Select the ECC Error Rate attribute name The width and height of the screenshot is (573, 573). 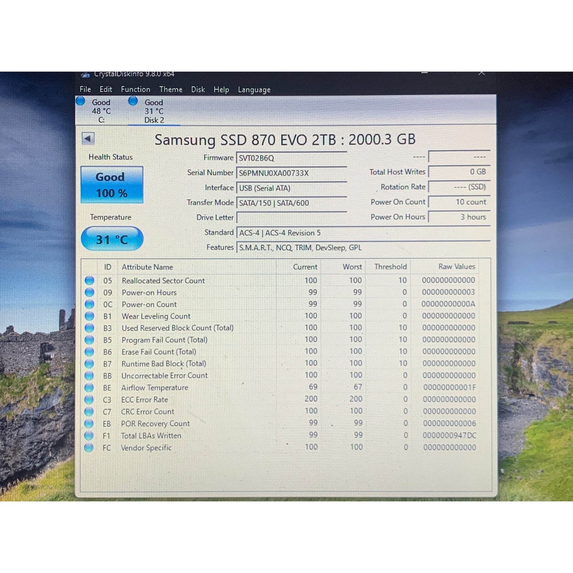coord(144,399)
